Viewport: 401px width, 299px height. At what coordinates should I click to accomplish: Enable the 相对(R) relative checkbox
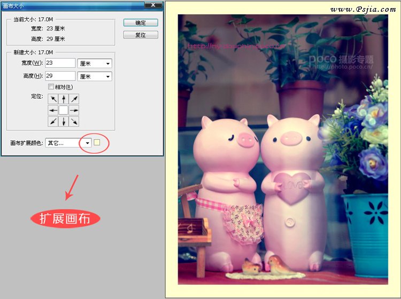[51, 87]
